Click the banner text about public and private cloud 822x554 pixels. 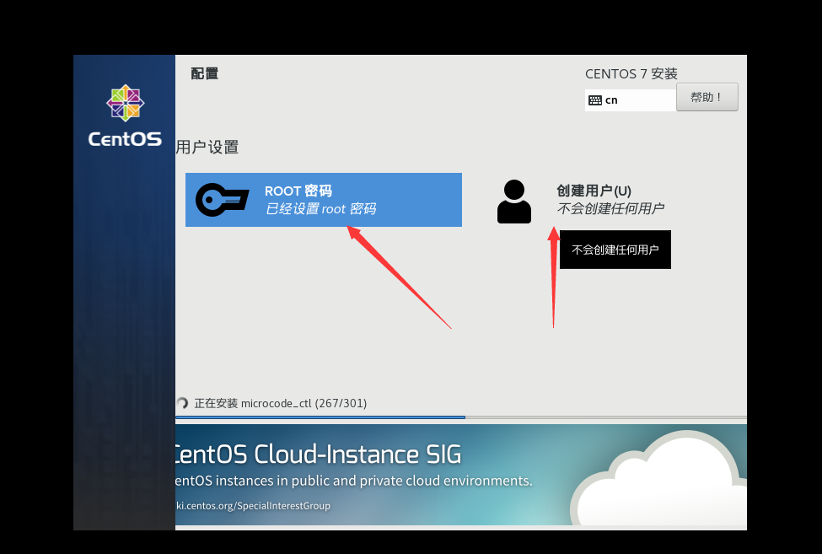(x=354, y=481)
